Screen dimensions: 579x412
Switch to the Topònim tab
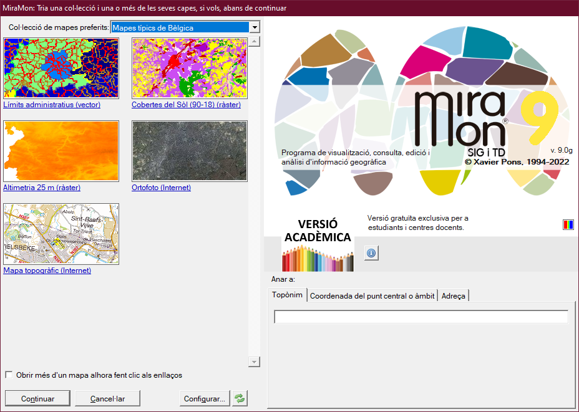point(287,295)
